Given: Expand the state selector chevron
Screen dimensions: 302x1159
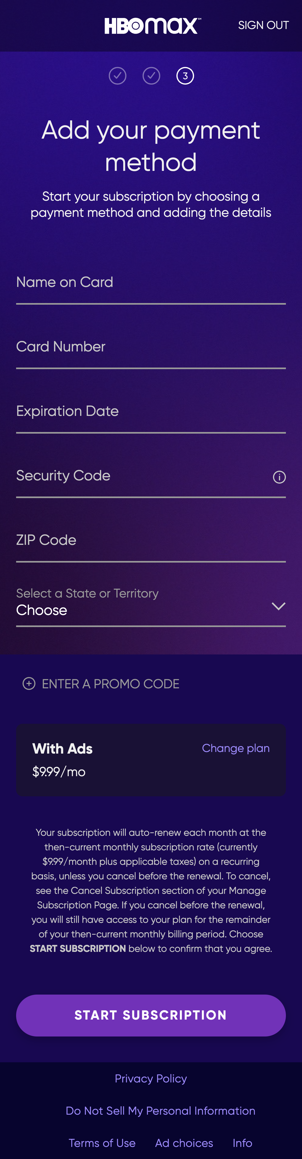Looking at the screenshot, I should (278, 606).
